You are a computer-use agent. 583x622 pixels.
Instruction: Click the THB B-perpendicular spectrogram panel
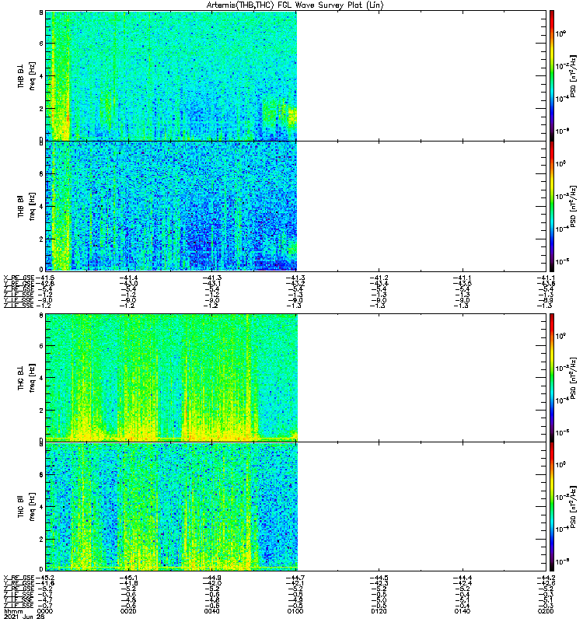click(296, 75)
